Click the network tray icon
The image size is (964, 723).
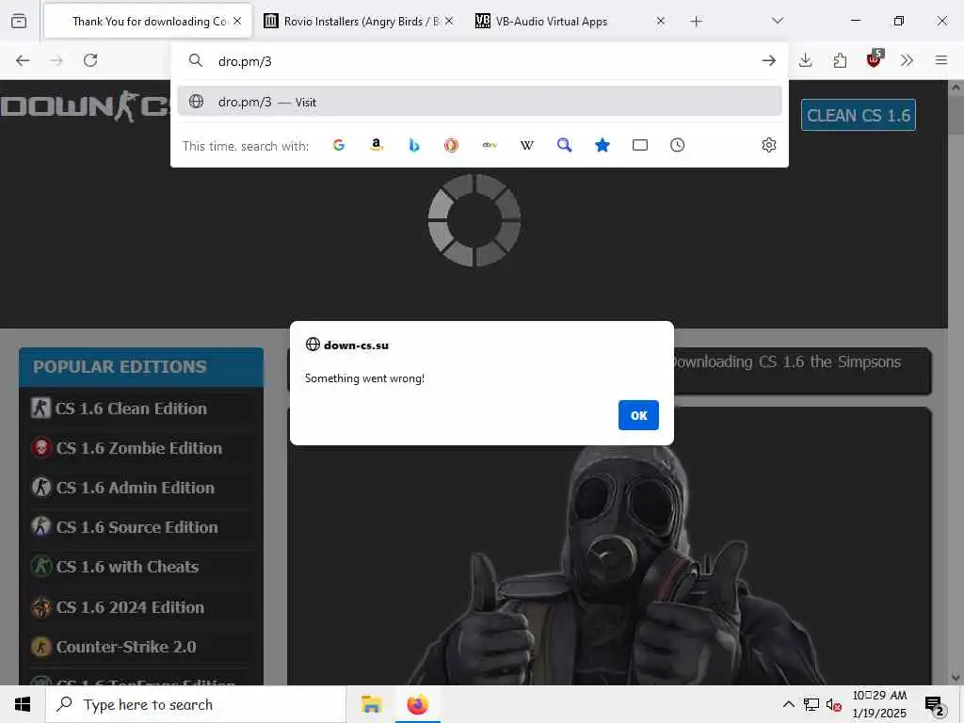811,705
